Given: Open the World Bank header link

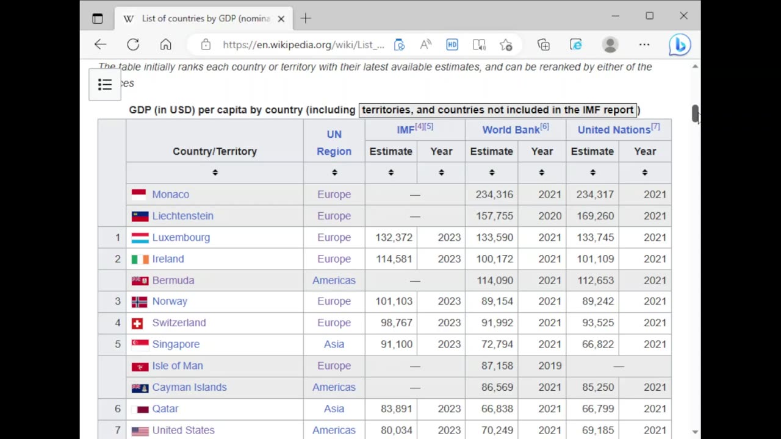Looking at the screenshot, I should tap(511, 130).
